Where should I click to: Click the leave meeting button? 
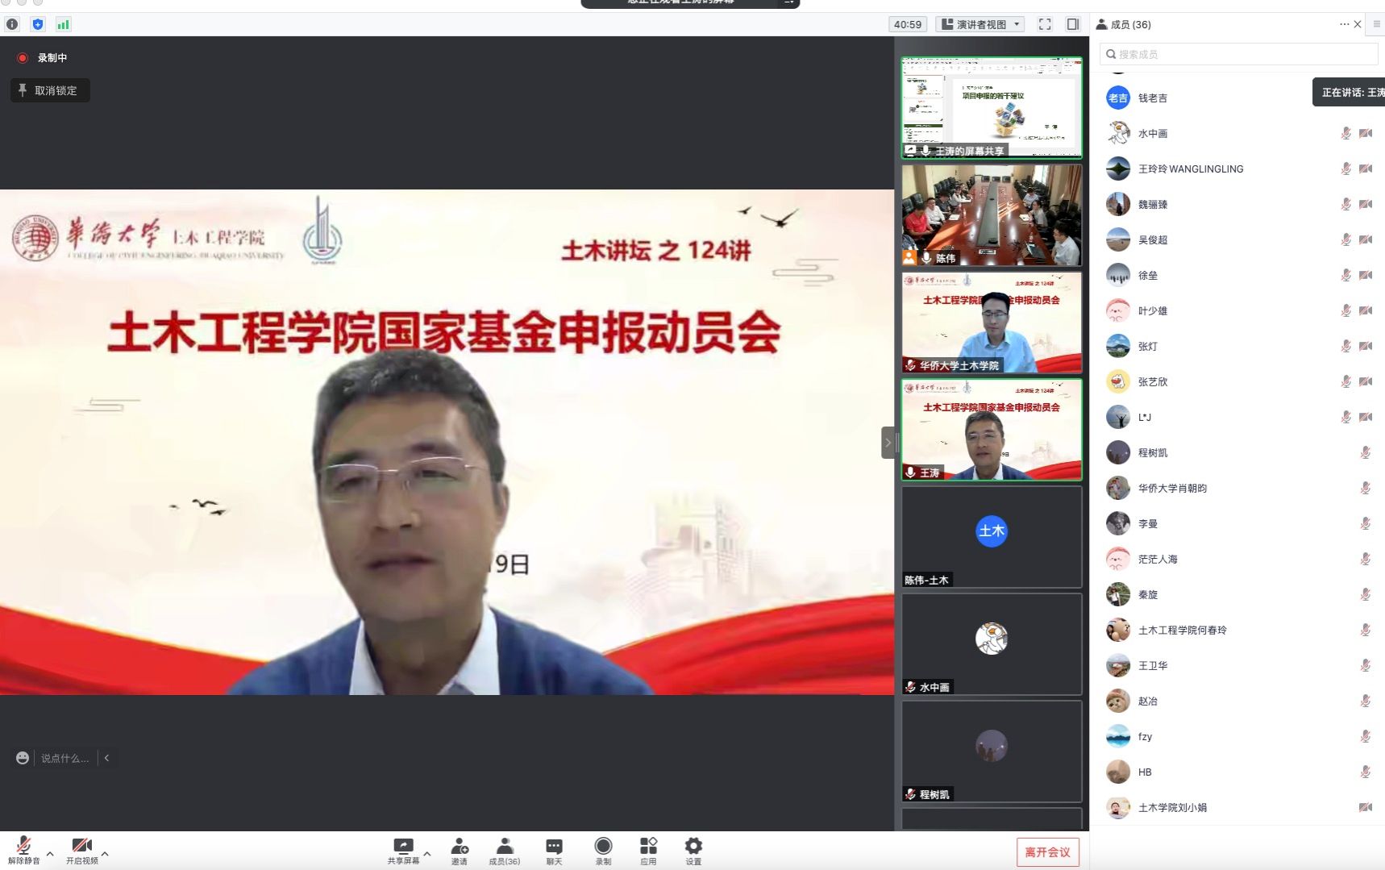1047,852
